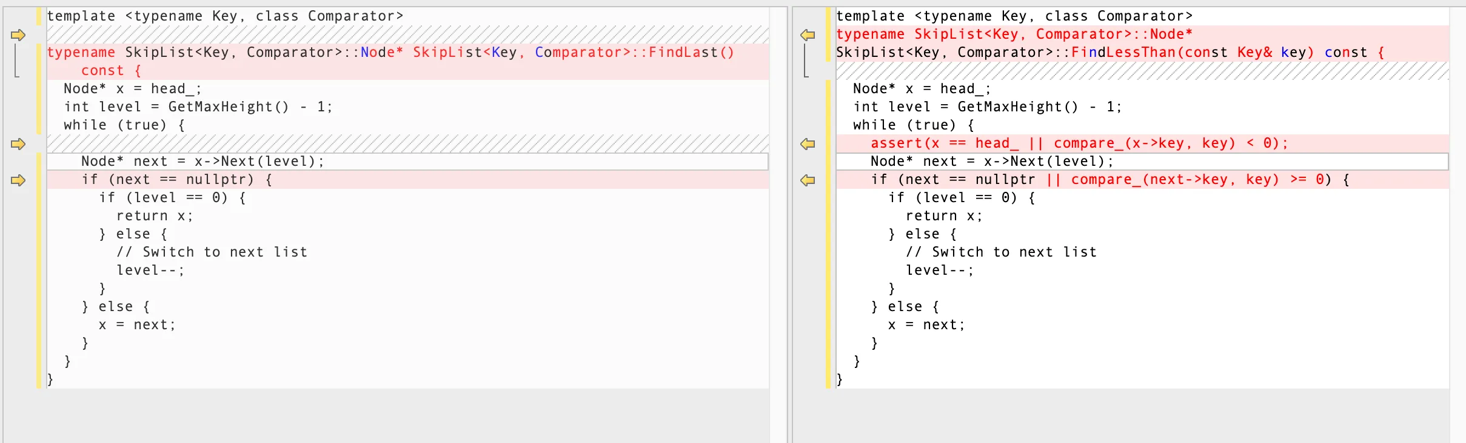Viewport: 1466px width, 443px height.
Task: Click the change-range bracket in left pane gutter
Action: 16,61
